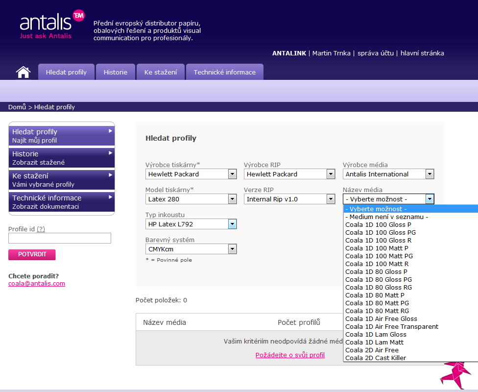This screenshot has width=478, height=392.
Task: Choose Coala 1D 100 Matt PG
Action: (x=410, y=256)
